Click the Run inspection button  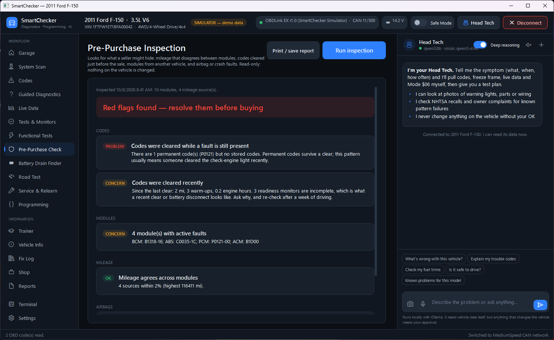coord(354,50)
